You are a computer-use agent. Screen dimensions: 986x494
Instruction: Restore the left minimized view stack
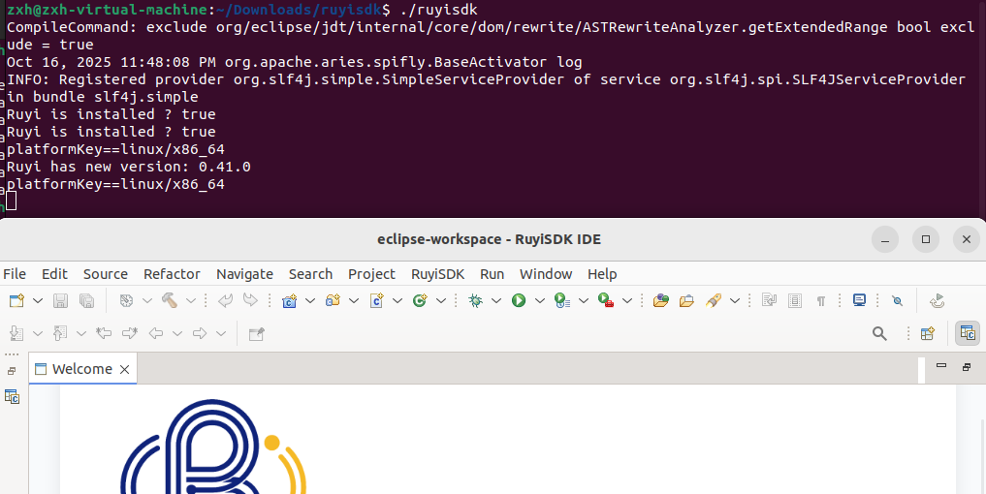pos(12,371)
